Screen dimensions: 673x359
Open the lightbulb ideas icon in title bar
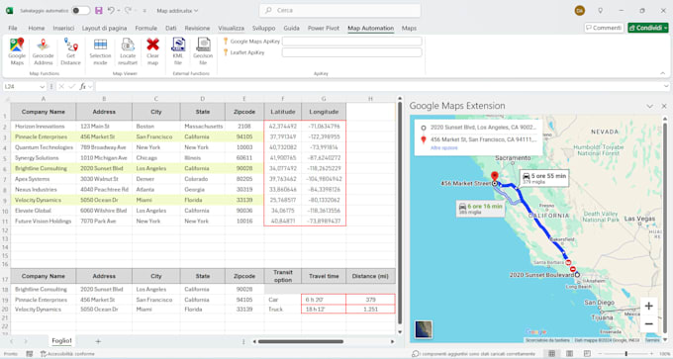(600, 10)
